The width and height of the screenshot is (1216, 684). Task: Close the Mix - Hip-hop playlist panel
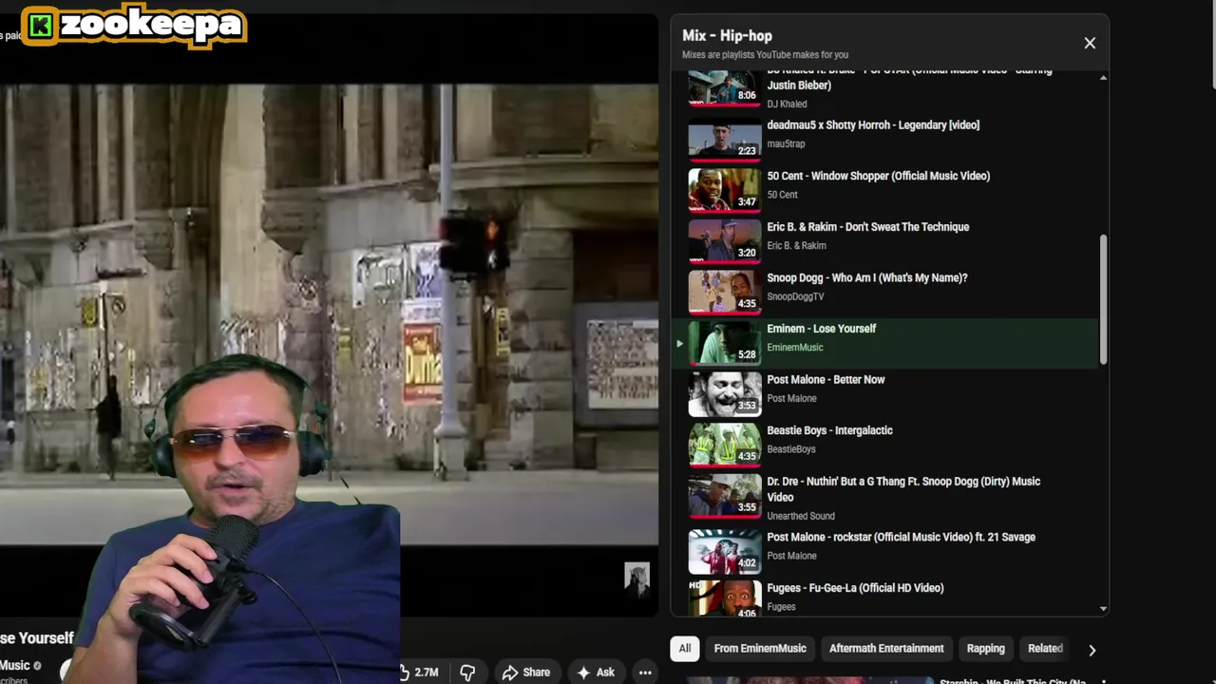click(x=1090, y=43)
